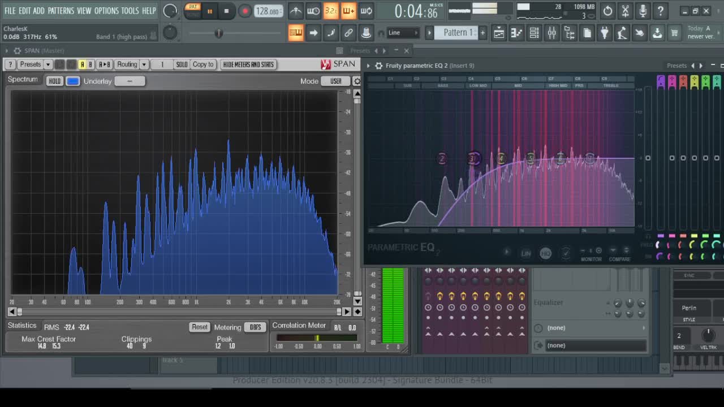The height and width of the screenshot is (407, 724).
Task: Toggle PAT pattern mode button
Action: pyautogui.click(x=193, y=7)
